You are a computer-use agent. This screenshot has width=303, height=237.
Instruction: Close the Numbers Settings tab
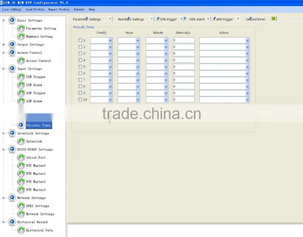pyautogui.click(x=152, y=19)
